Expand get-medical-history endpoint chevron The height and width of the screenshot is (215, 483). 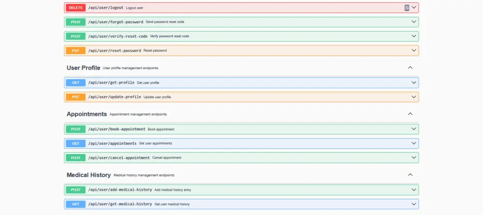click(414, 204)
